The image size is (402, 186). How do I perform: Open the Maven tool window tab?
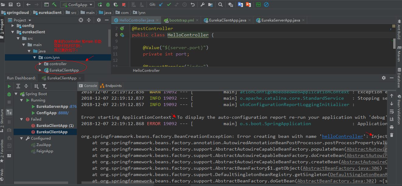coord(399,54)
